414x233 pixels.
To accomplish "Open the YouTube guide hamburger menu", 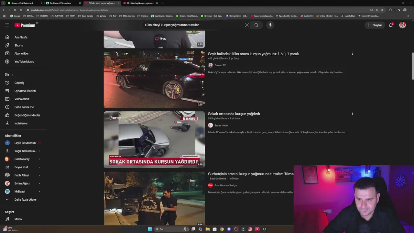I will point(7,25).
